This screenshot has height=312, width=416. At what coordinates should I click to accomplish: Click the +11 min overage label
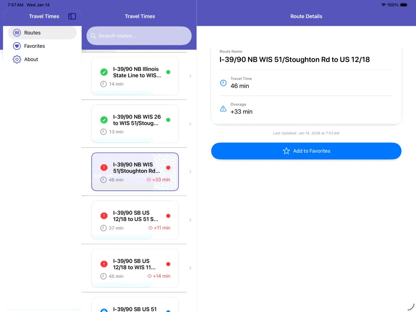point(159,228)
